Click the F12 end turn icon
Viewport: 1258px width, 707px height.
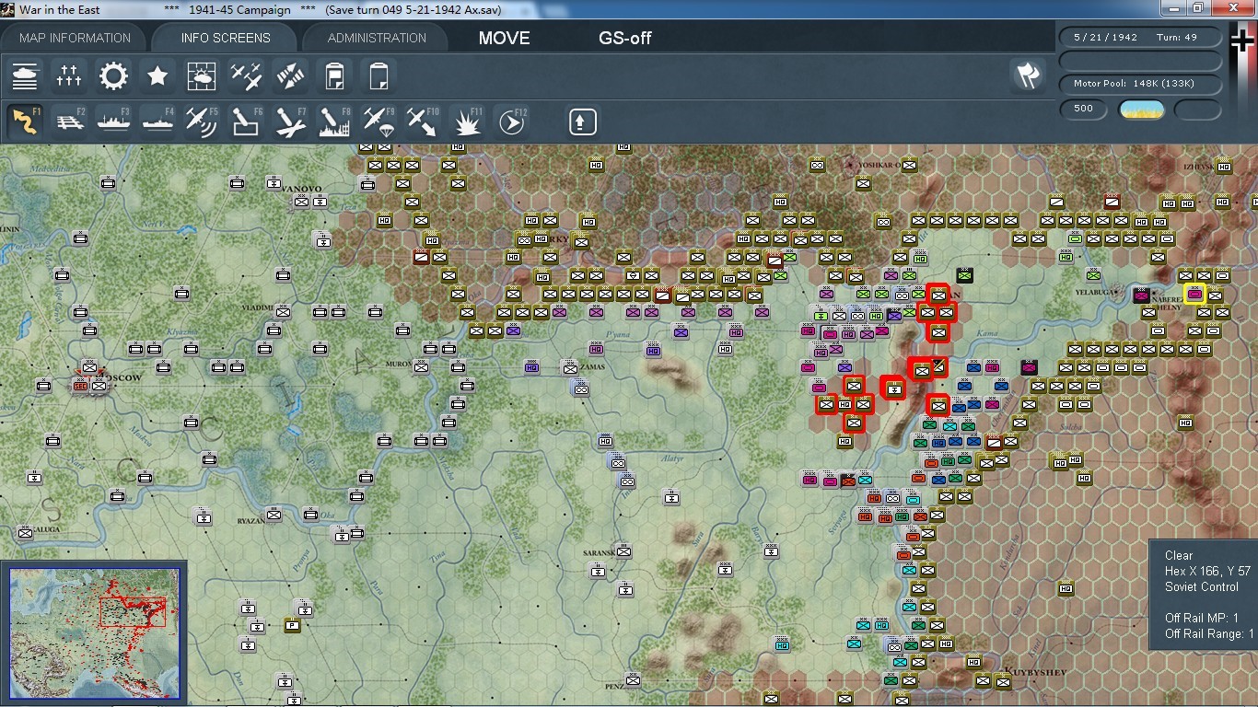pyautogui.click(x=511, y=122)
